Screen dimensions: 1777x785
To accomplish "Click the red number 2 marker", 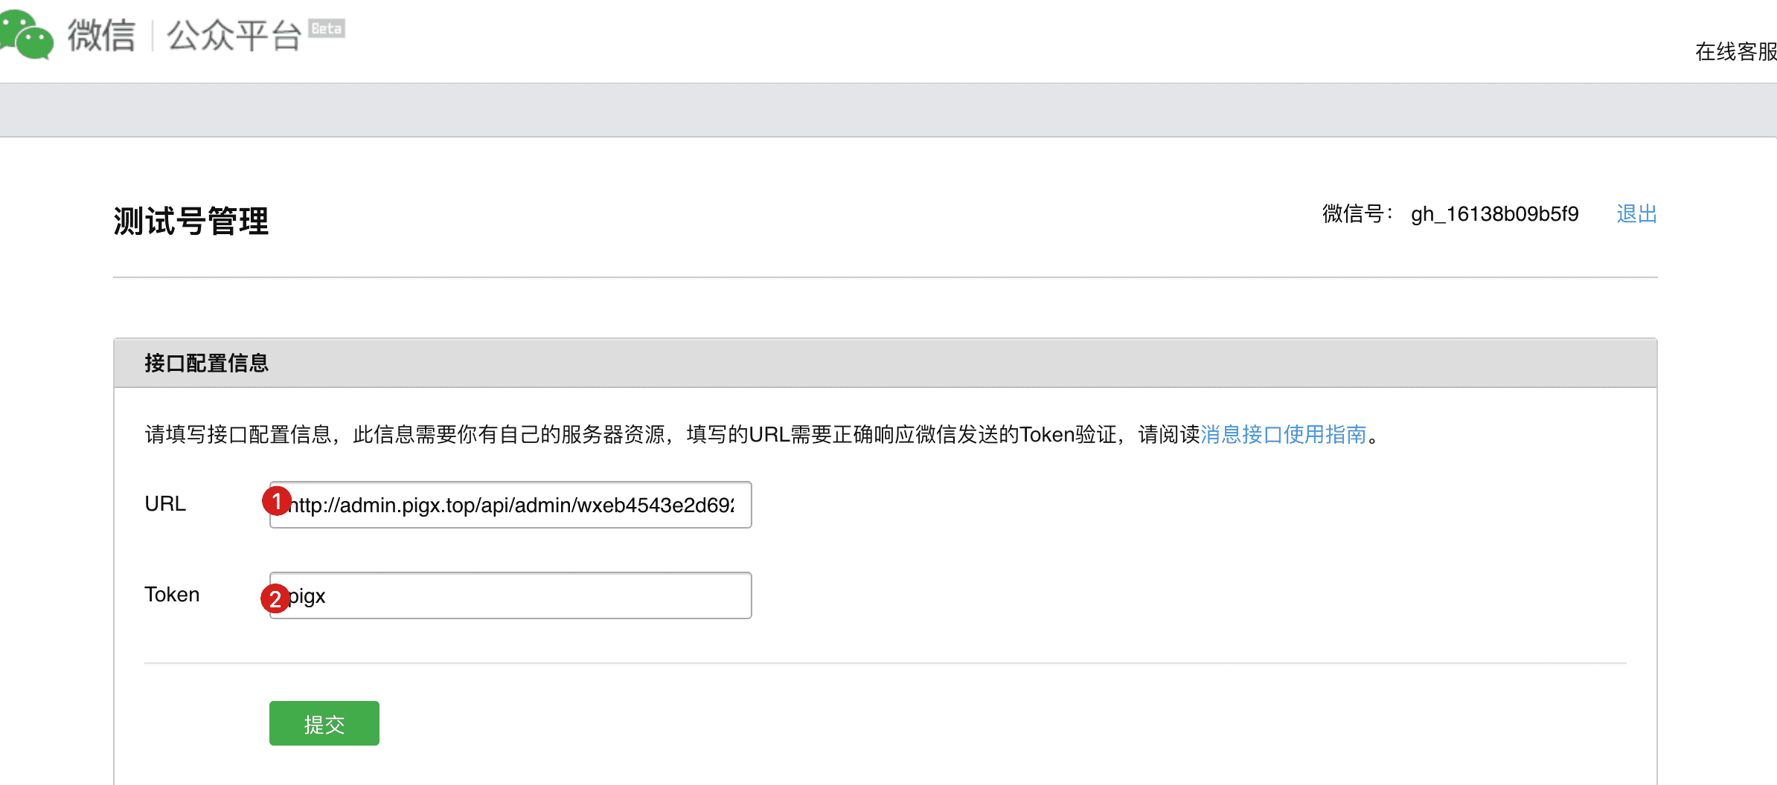I will coord(275,598).
